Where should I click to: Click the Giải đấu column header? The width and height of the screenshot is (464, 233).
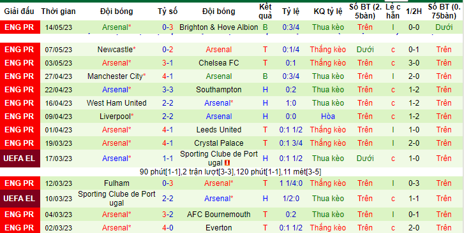pyautogui.click(x=19, y=11)
